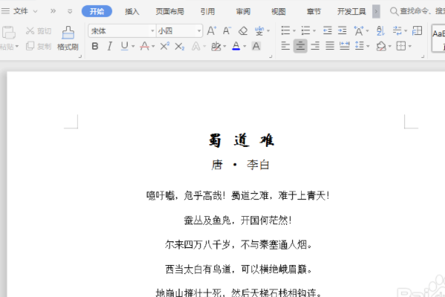Increase paragraph indent
This screenshot has height=297, width=445.
point(342,30)
